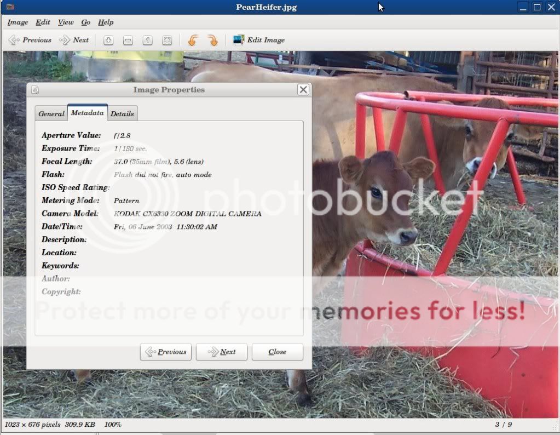Screen dimensions: 560x435
Task: Open the View menu
Action: tap(66, 22)
